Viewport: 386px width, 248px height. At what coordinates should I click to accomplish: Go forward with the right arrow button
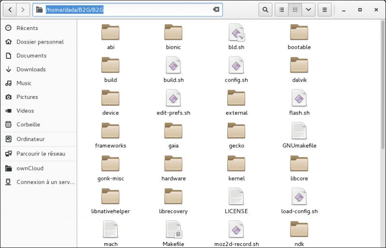[x=23, y=10]
